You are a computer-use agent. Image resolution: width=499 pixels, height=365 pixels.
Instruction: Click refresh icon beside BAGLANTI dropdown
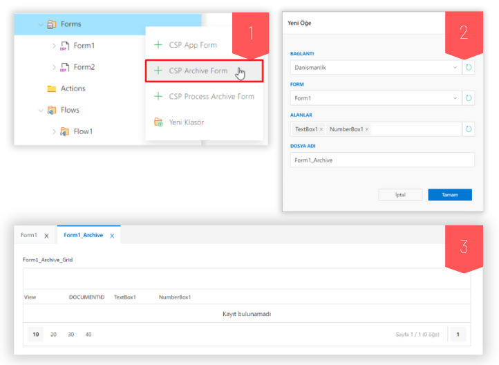(469, 68)
